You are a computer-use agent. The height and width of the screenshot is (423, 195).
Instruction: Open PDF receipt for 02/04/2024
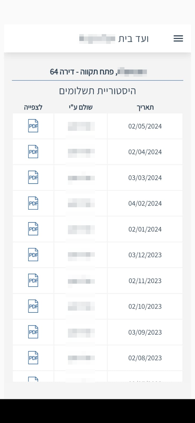(x=33, y=152)
